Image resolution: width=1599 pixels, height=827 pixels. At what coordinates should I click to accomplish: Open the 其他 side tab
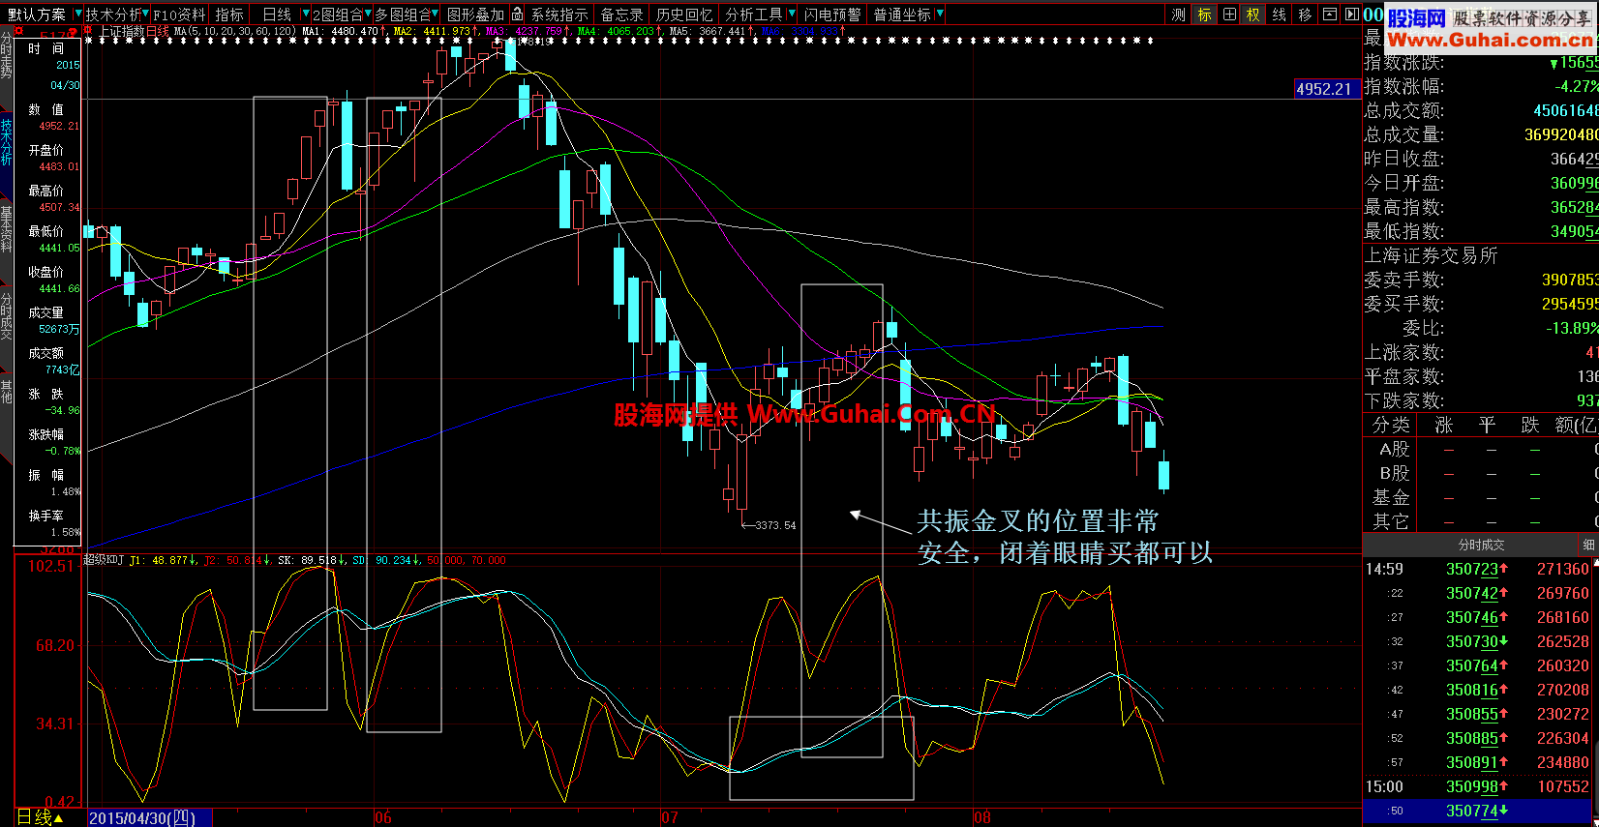[x=7, y=391]
